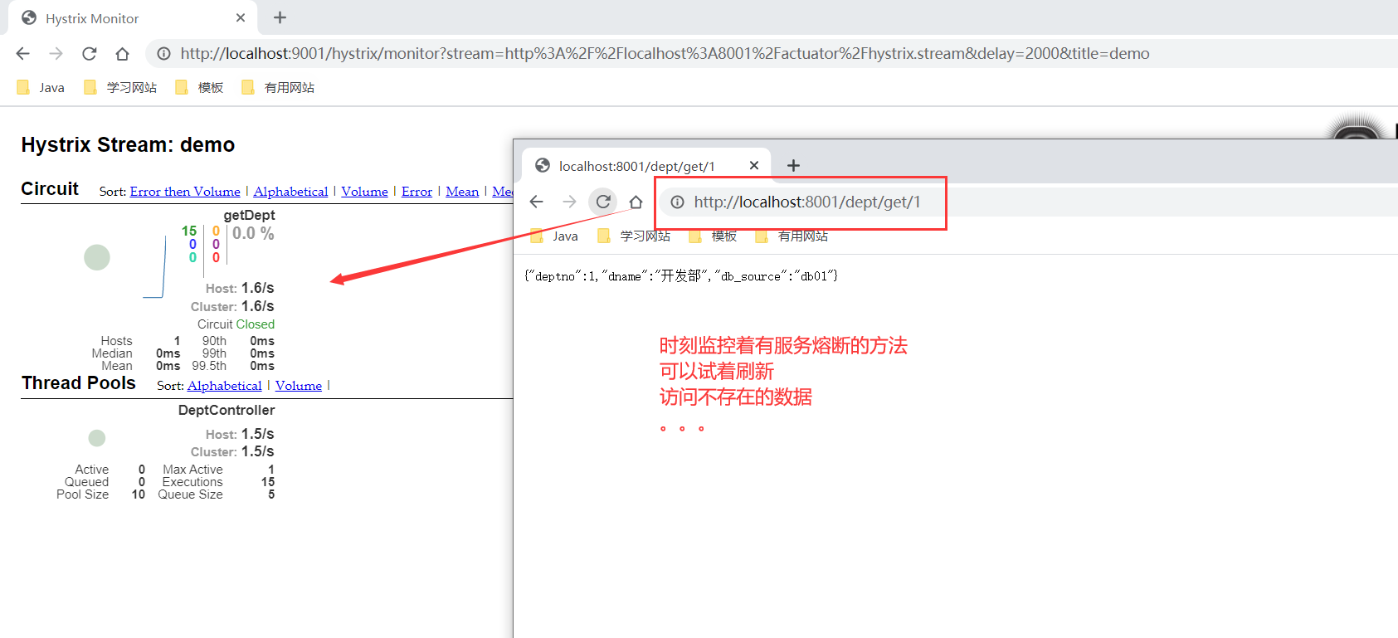Viewport: 1398px width, 638px height.
Task: Click the 0.0 % error percentage
Action: (x=253, y=234)
